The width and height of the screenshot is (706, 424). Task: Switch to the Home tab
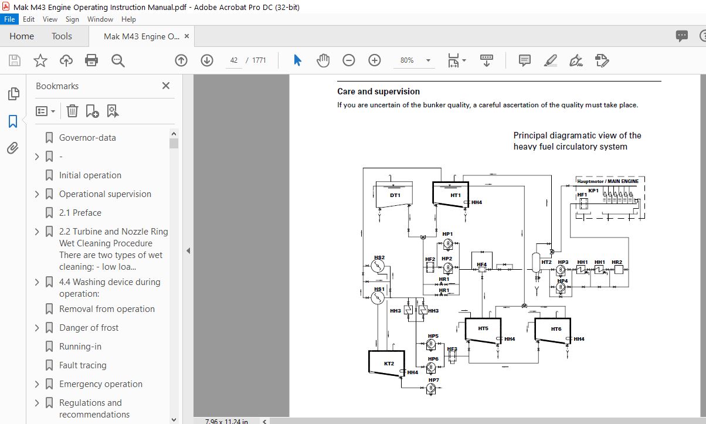pyautogui.click(x=22, y=36)
